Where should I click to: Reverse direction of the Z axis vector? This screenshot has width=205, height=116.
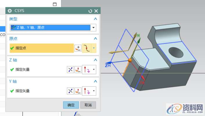(x=71, y=70)
